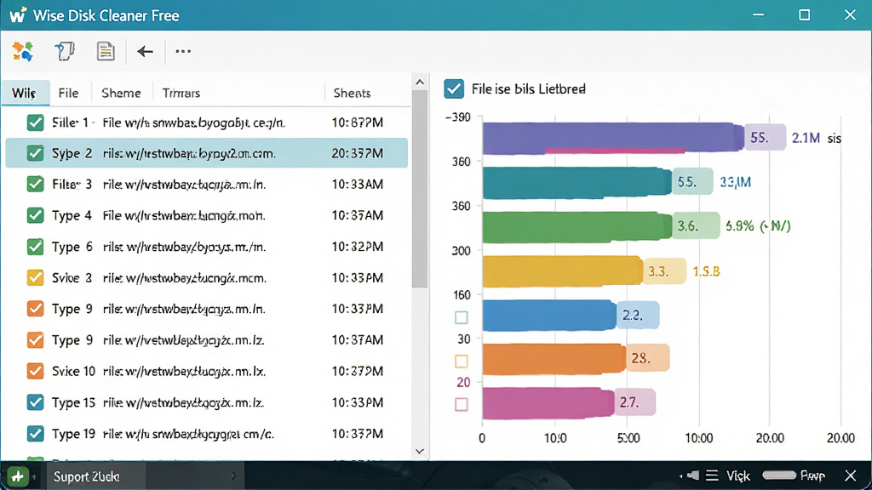Click the blue bar in the chart
The image size is (872, 490).
click(549, 315)
